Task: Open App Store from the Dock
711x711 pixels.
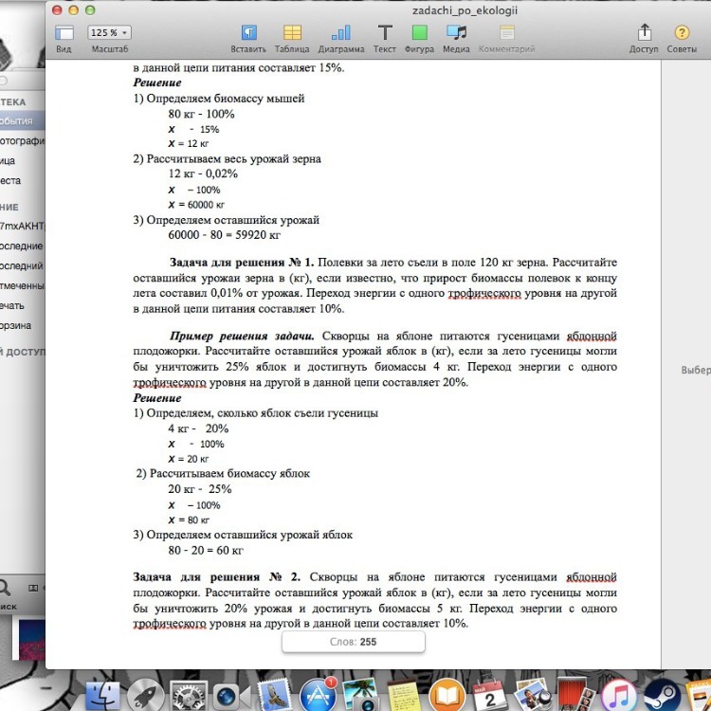Action: [x=318, y=694]
